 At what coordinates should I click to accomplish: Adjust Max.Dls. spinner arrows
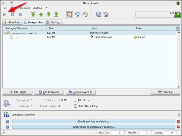(x=152, y=132)
